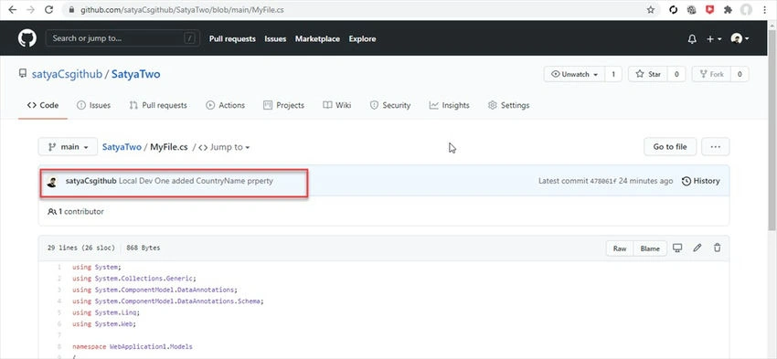Switch to the Security tab

click(390, 105)
